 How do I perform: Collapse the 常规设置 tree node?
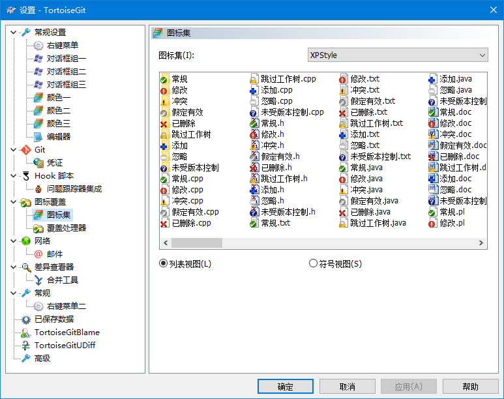click(x=14, y=33)
